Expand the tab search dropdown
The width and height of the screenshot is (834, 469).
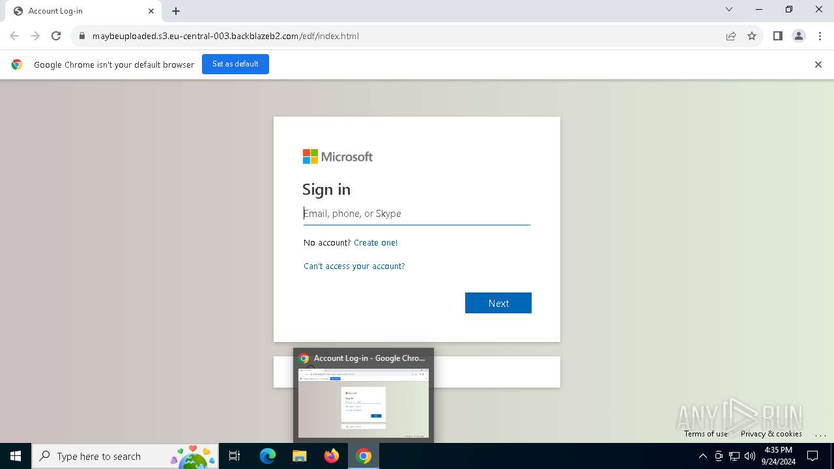coord(729,9)
